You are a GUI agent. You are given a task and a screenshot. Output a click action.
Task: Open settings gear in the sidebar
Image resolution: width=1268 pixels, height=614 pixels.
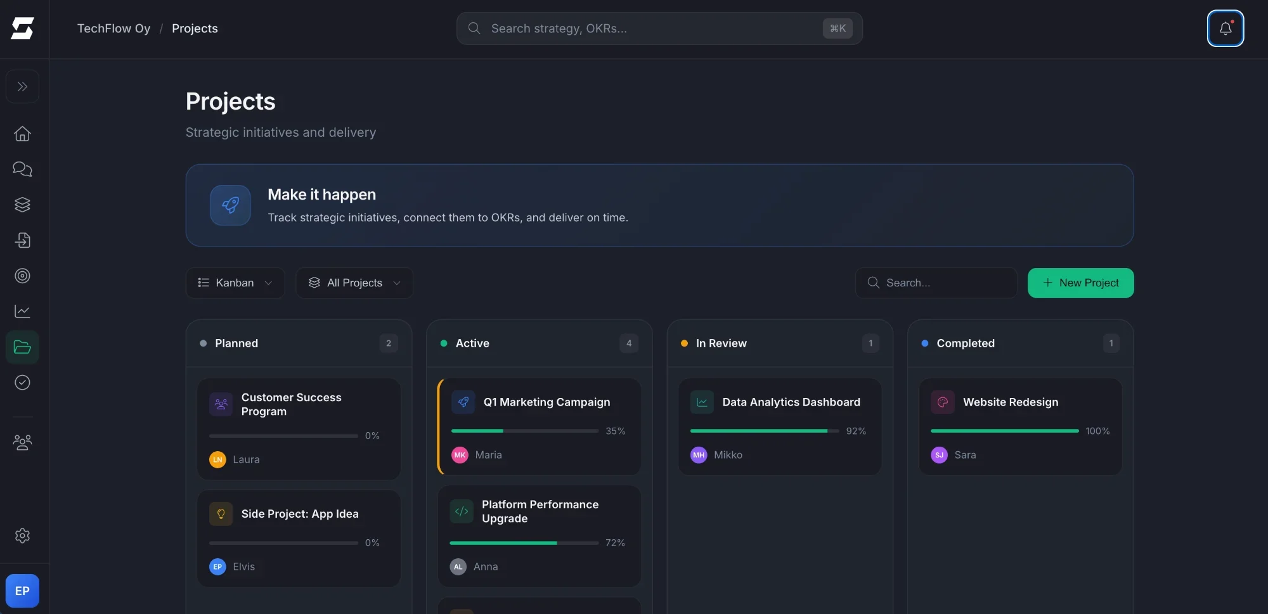[x=22, y=535]
